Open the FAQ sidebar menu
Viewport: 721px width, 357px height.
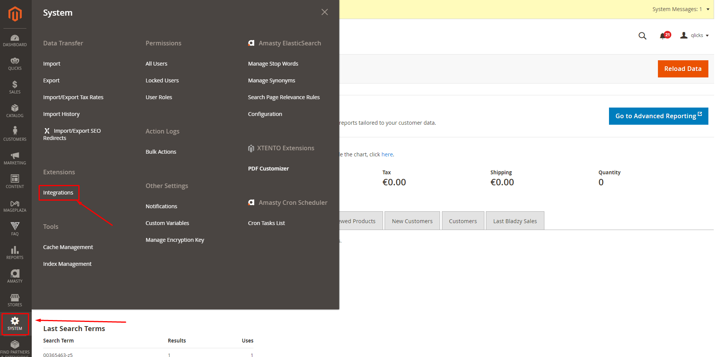15,230
